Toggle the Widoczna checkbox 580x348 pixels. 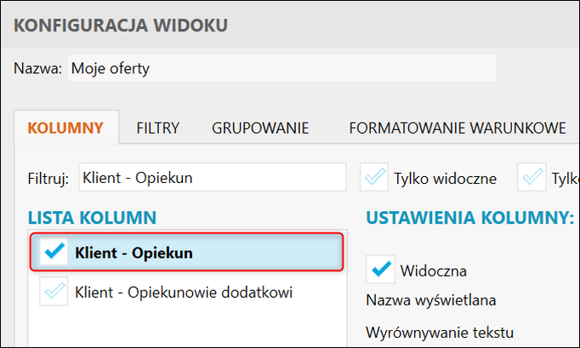(x=379, y=271)
